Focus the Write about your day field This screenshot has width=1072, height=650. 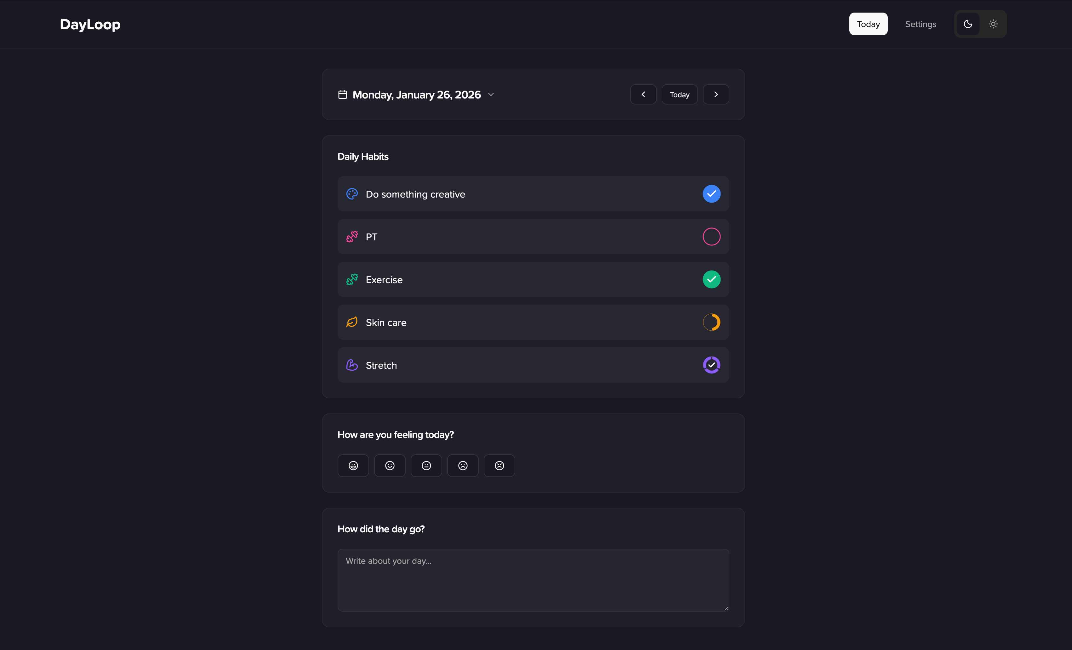tap(533, 580)
